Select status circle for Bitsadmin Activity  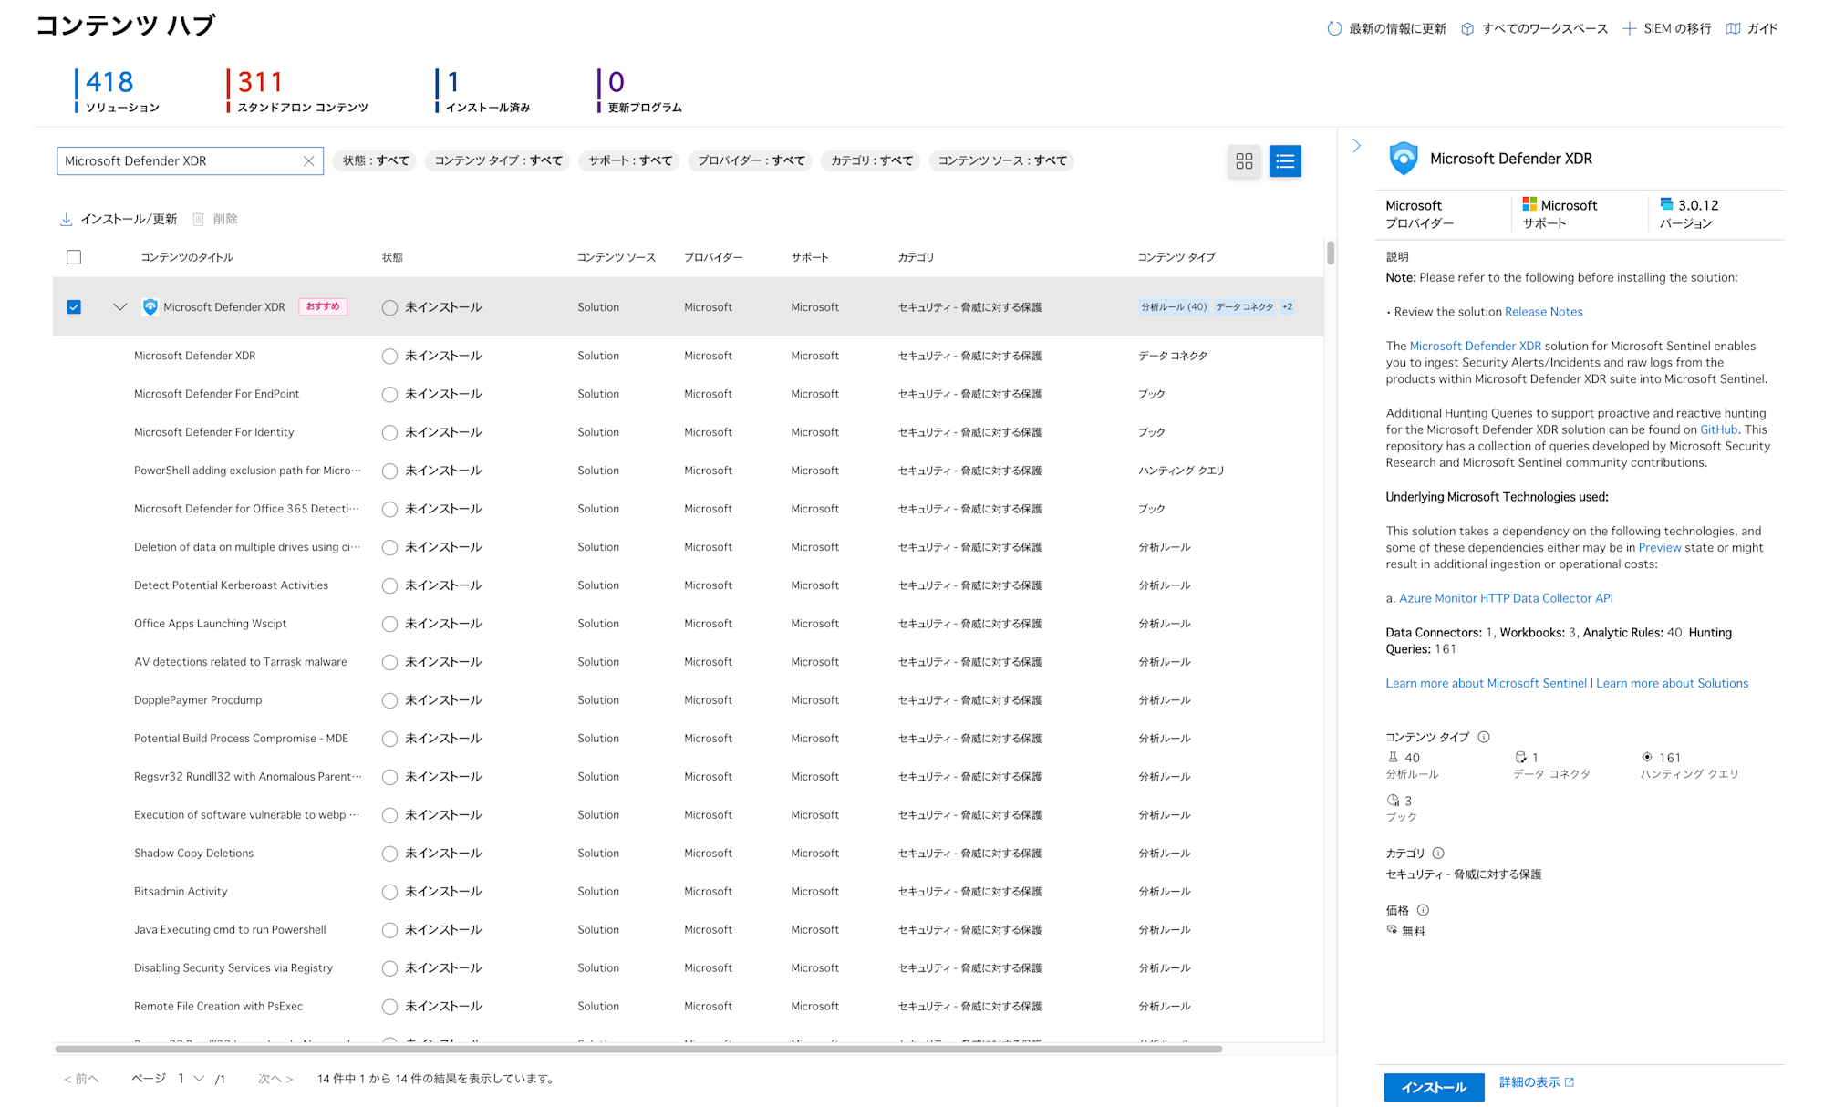click(389, 893)
